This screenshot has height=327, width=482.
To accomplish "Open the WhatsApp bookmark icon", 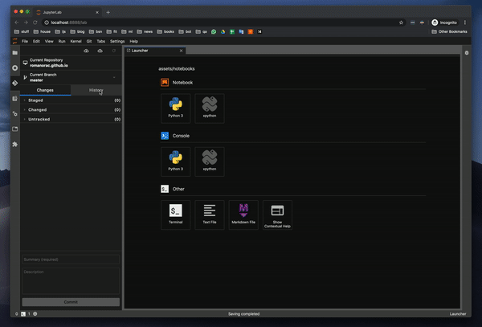I will point(214,31).
